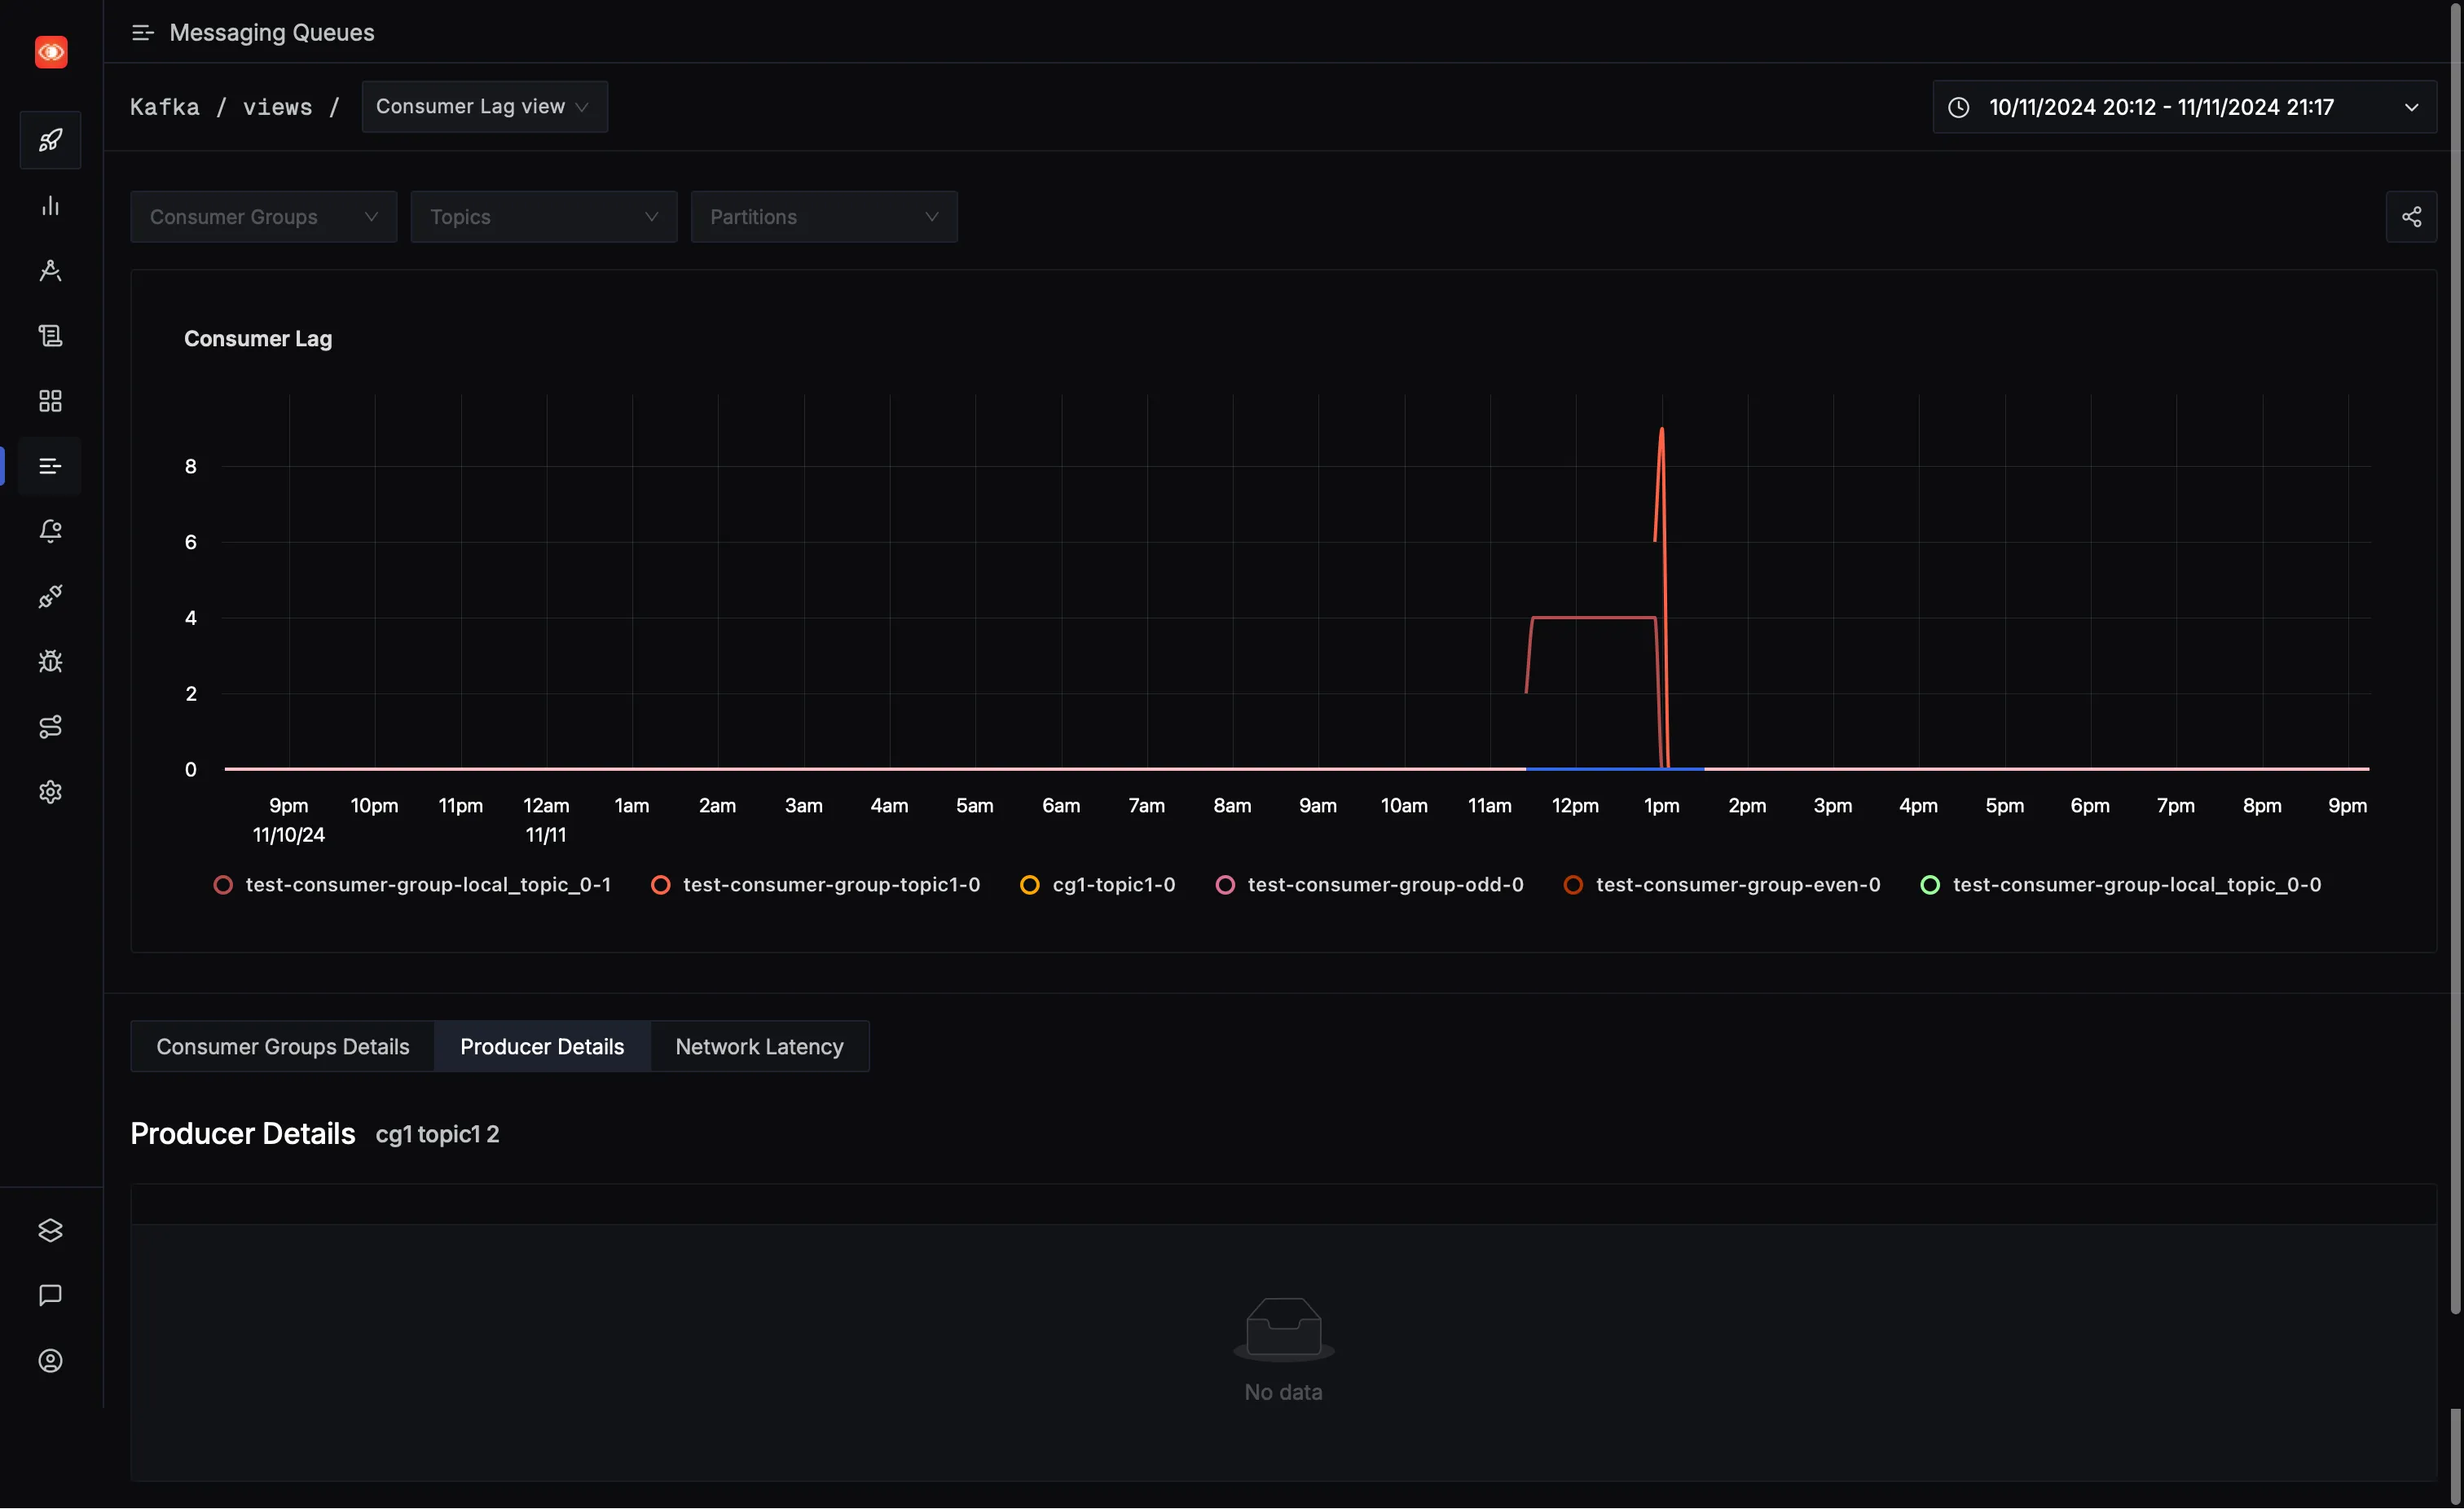Open the Logs scroll sidebar icon
Viewport: 2464px width, 1509px height.
[x=50, y=336]
